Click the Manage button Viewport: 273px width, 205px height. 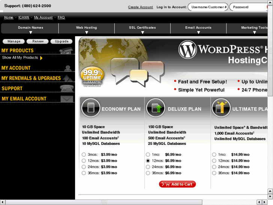pos(14,41)
